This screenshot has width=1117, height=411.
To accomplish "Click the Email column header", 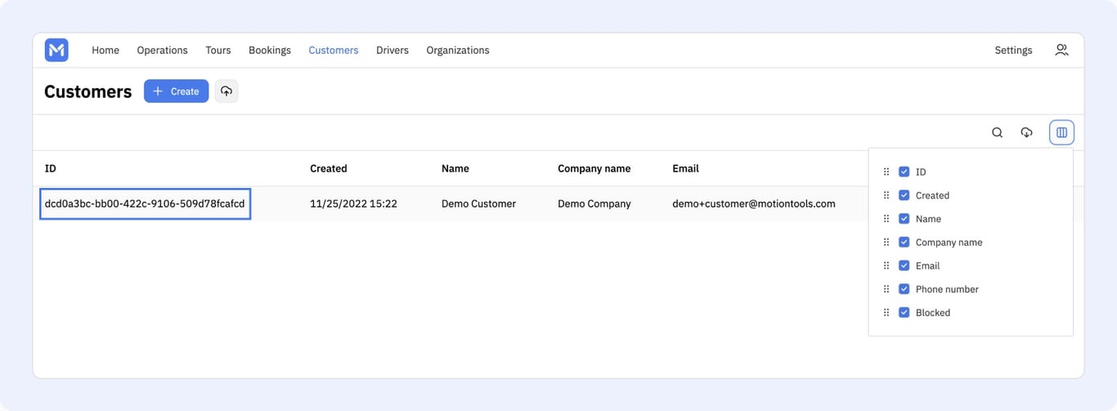I will pos(685,168).
